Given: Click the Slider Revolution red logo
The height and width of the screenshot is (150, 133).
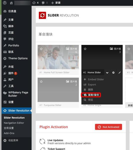Looking at the screenshot, I should [42, 15].
